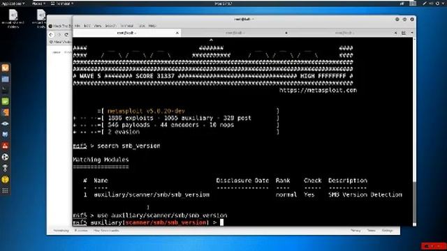
Task: Click the Most Visited browser bookmark
Action: pyautogui.click(x=61, y=42)
